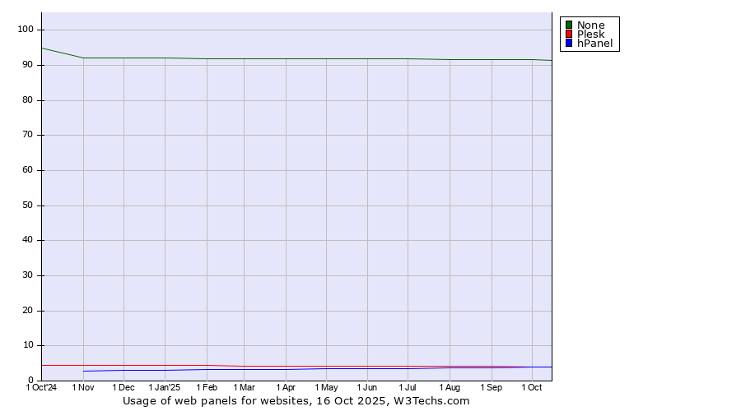Click the '1 Sep' x-axis label
Viewport: 741px width, 411px height.
pos(492,387)
